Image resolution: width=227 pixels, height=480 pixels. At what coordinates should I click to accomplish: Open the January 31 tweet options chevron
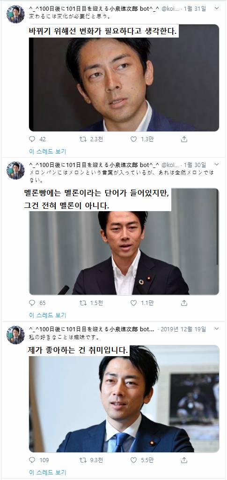point(217,8)
